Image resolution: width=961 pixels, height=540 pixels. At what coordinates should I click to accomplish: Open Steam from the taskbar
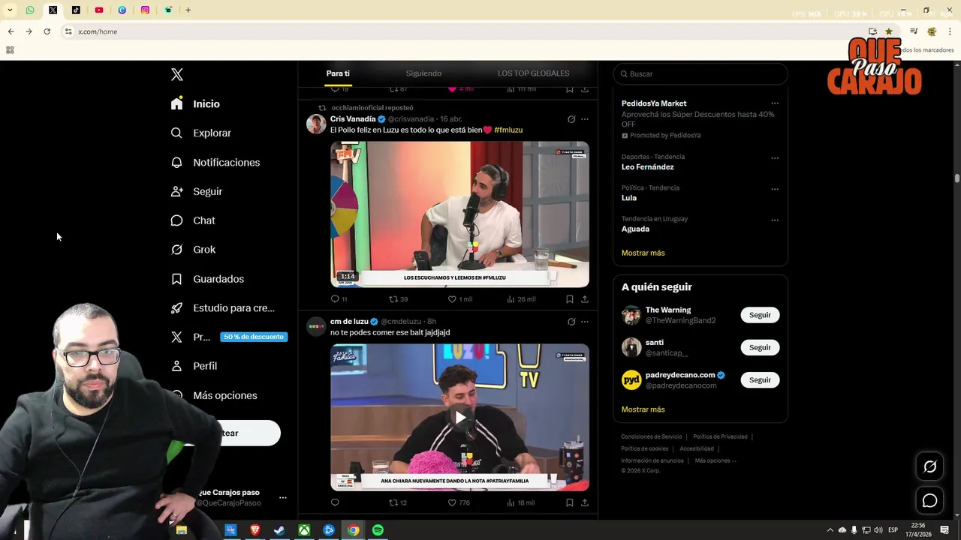pos(279,530)
